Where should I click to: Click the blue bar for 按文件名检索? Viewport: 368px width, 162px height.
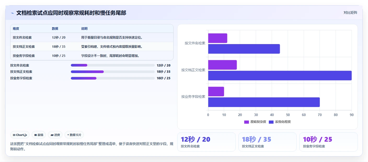point(244,49)
